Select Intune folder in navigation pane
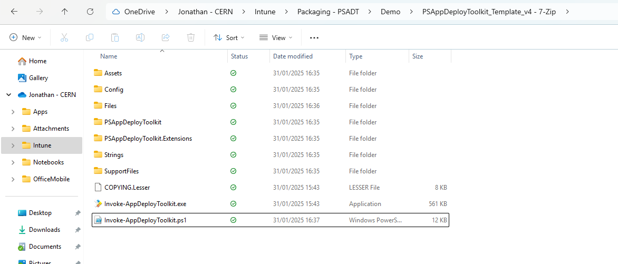 [42, 145]
